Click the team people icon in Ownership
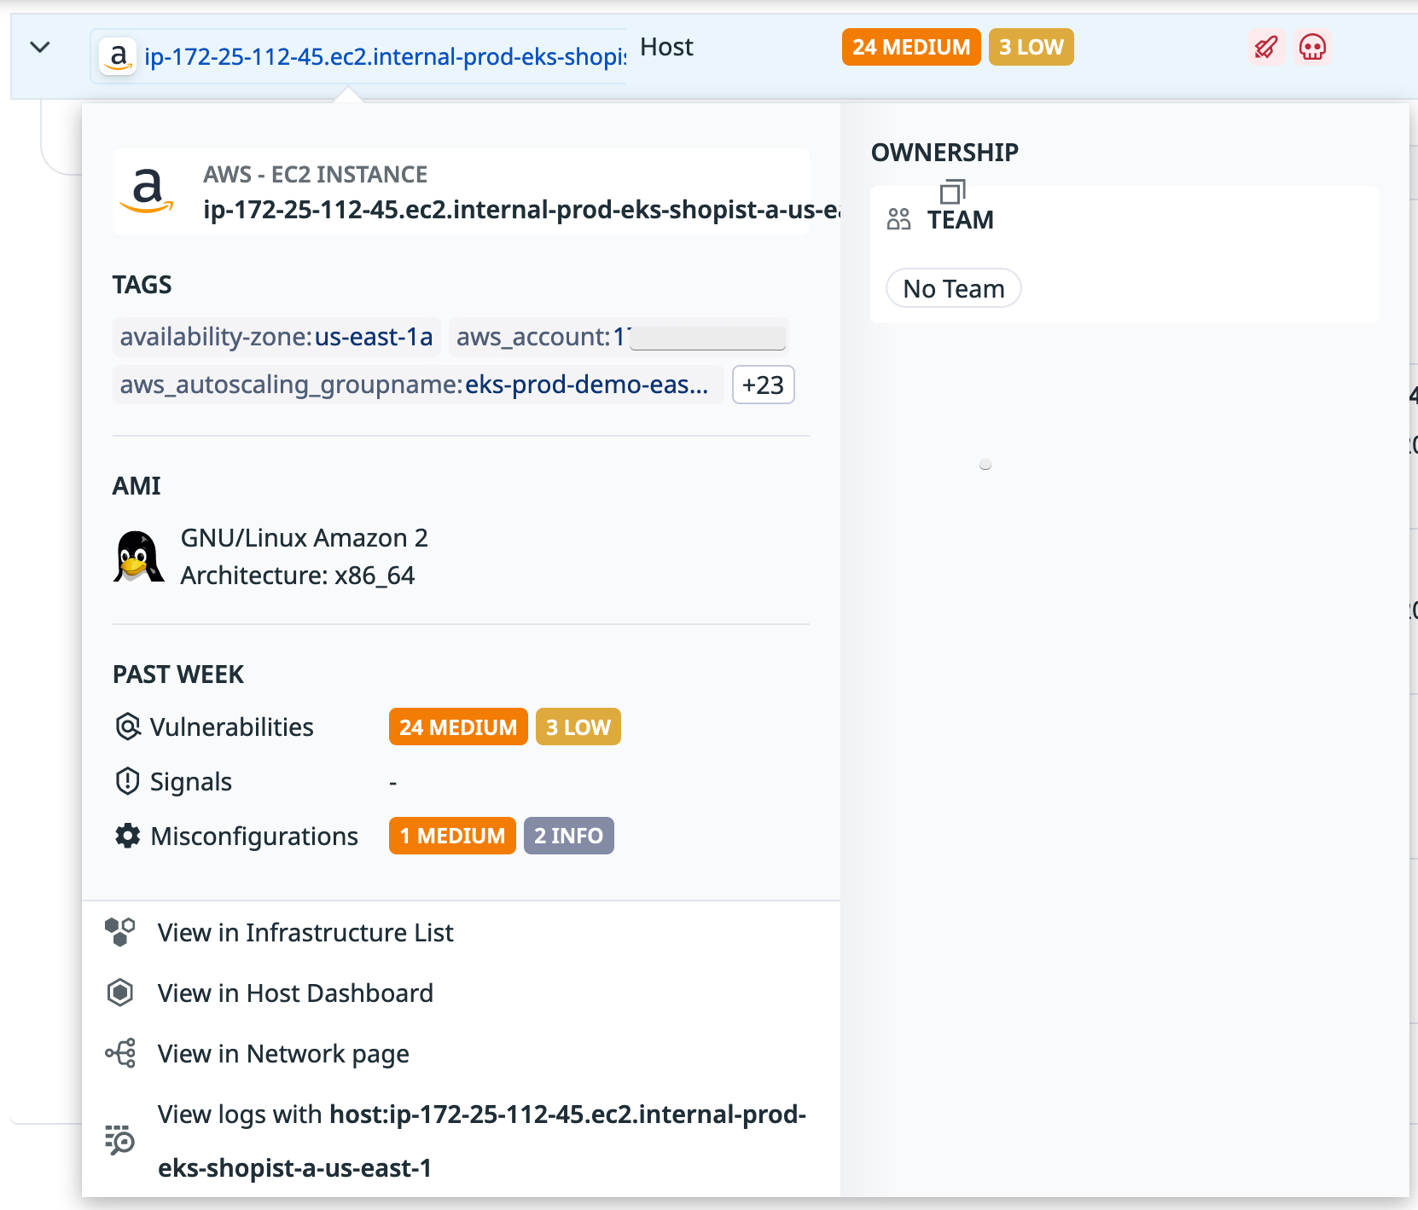Image resolution: width=1418 pixels, height=1210 pixels. (898, 219)
